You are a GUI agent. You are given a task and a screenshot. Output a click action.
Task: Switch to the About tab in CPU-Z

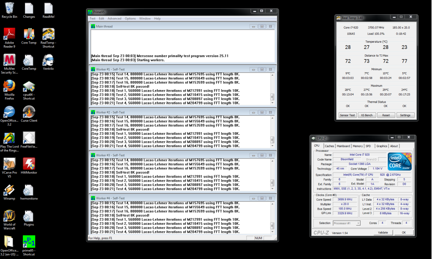pyautogui.click(x=394, y=146)
